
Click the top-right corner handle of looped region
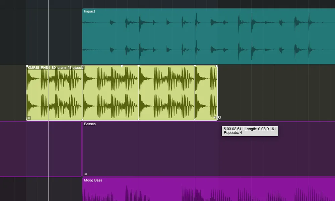[216, 66]
